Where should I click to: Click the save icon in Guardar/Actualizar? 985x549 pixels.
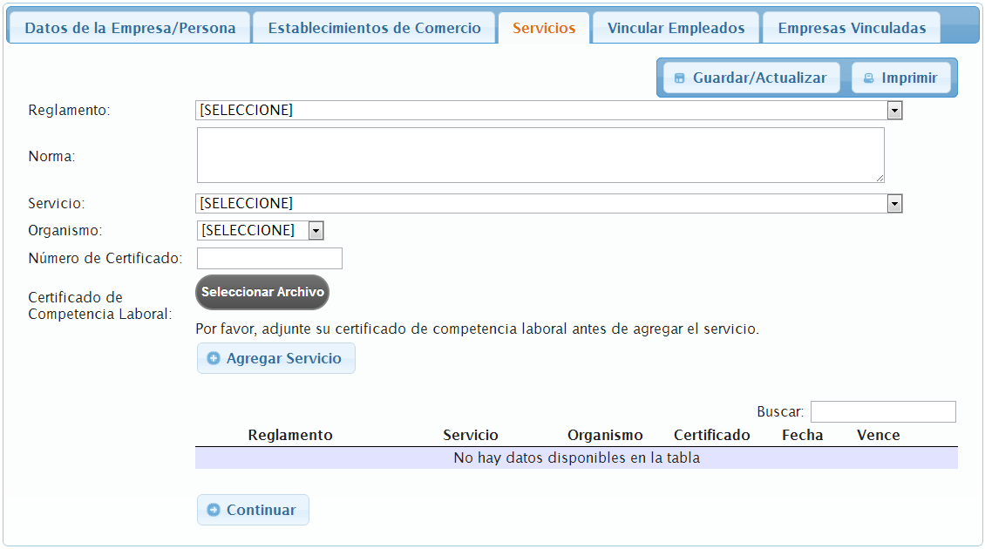[680, 78]
